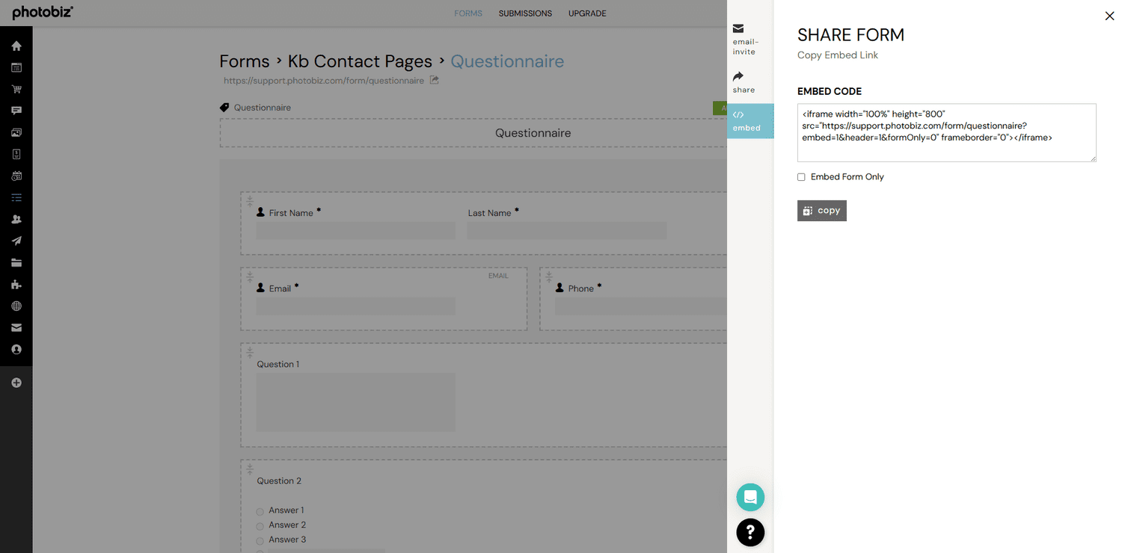
Task: Open the contacts people sidebar icon
Action: coord(16,219)
